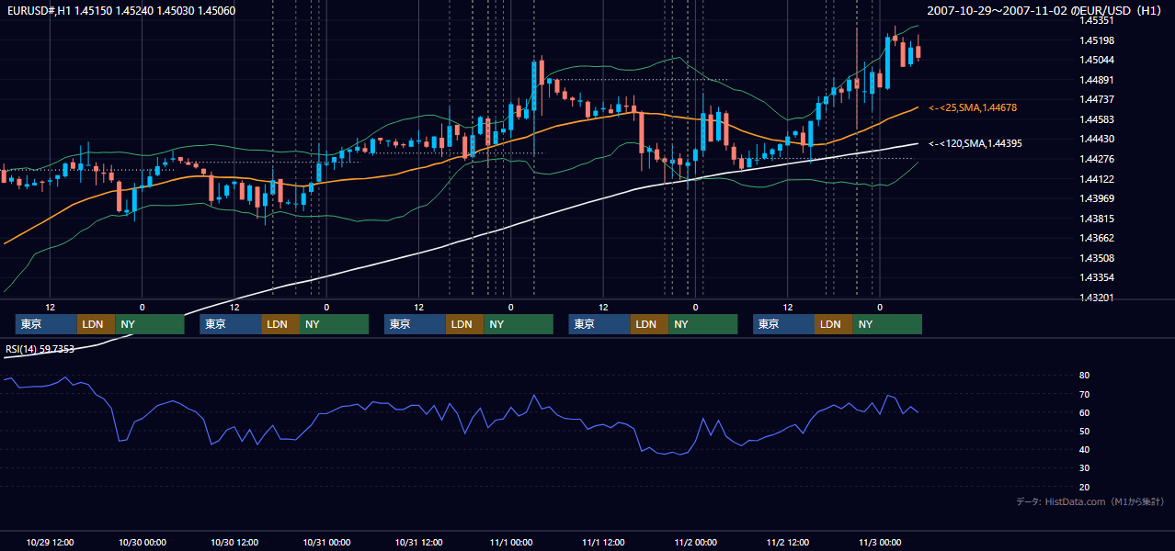This screenshot has height=551, width=1175.
Task: Click price axis value 1.44122
Action: (x=1096, y=179)
